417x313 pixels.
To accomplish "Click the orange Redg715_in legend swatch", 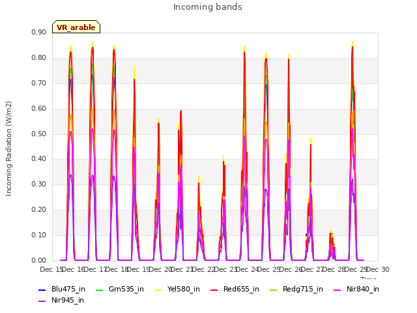I will [274, 290].
